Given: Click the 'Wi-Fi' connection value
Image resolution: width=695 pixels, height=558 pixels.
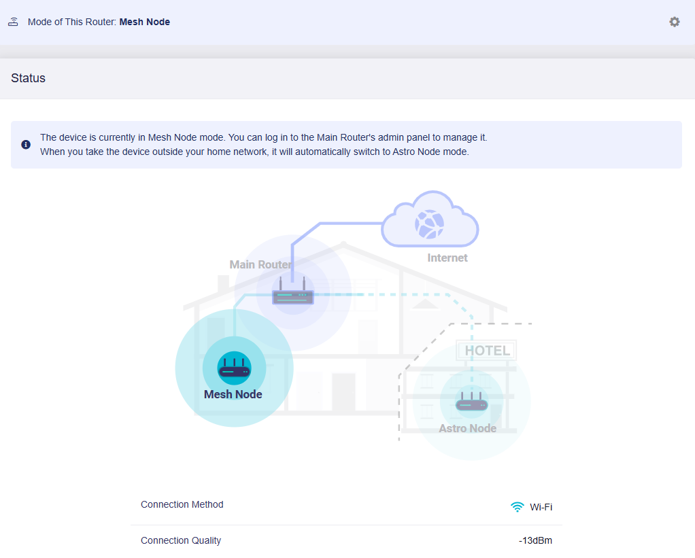Looking at the screenshot, I should [x=541, y=507].
